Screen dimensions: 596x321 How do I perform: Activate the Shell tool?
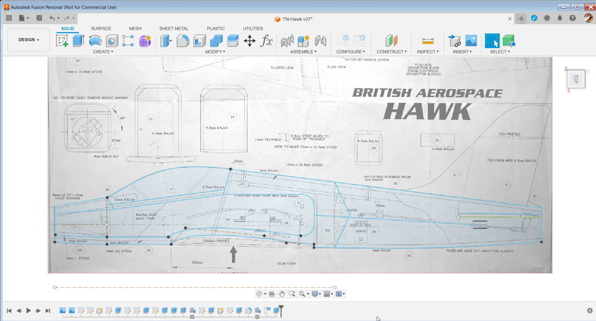click(200, 41)
